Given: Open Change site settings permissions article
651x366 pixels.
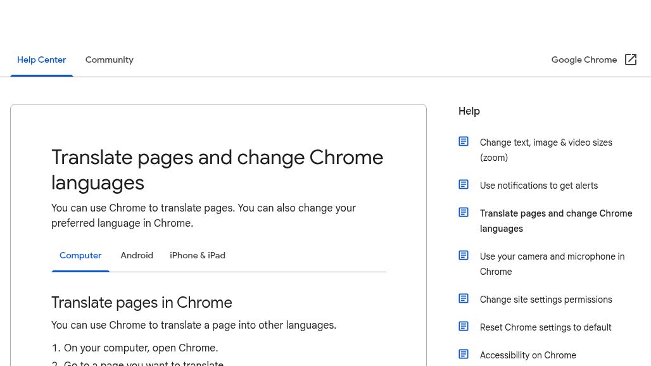Looking at the screenshot, I should (546, 300).
